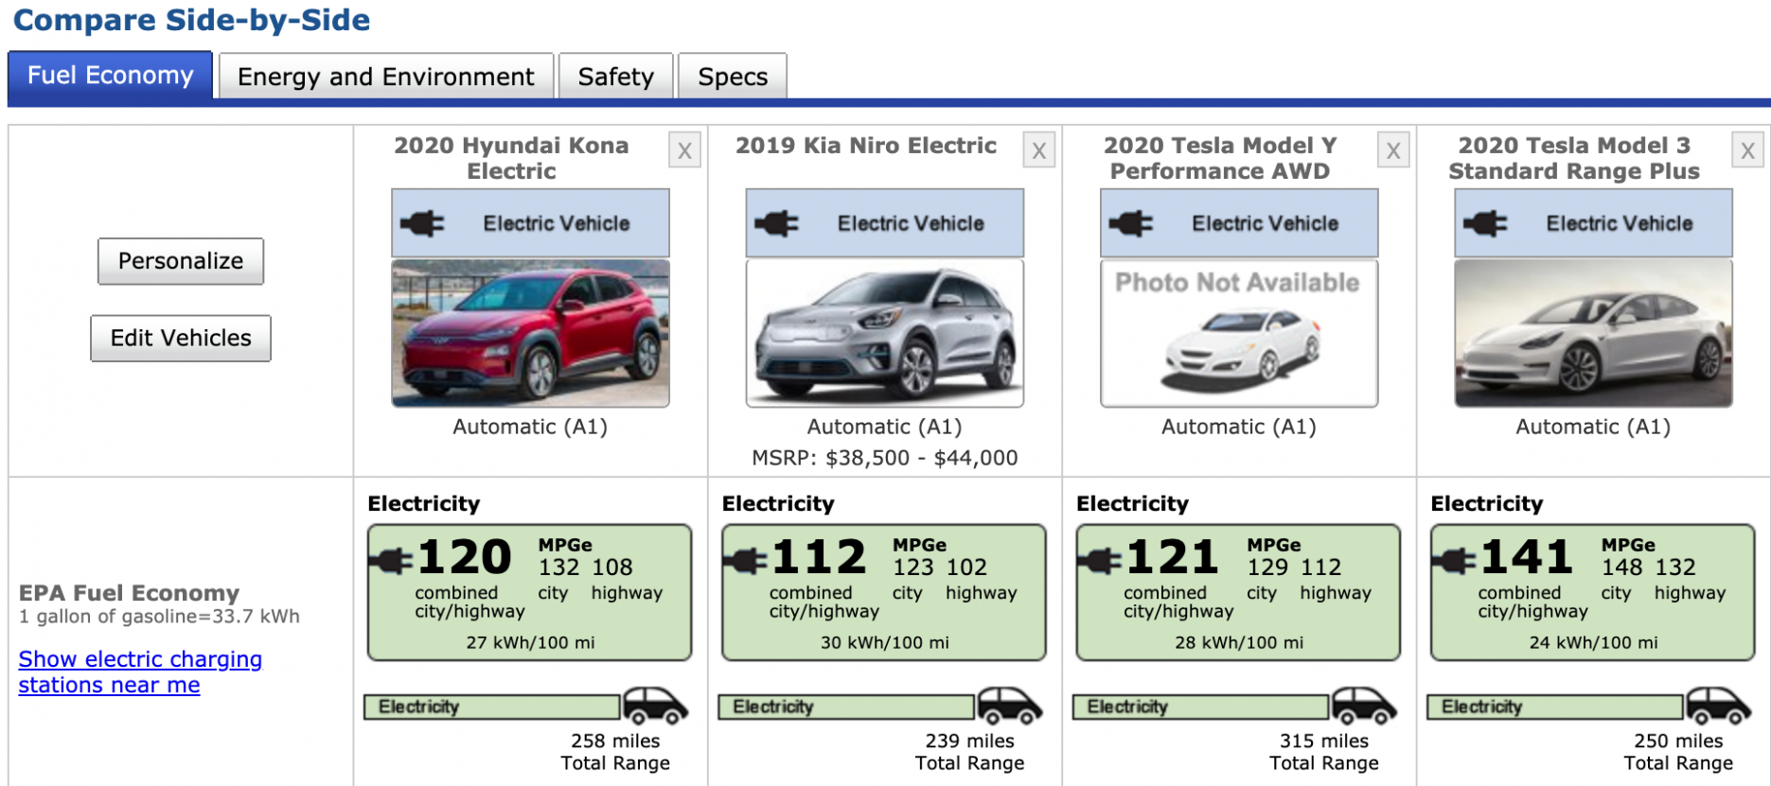Click the 2020 Hyundai Kona Electric title
The height and width of the screenshot is (786, 1771).
pyautogui.click(x=511, y=158)
